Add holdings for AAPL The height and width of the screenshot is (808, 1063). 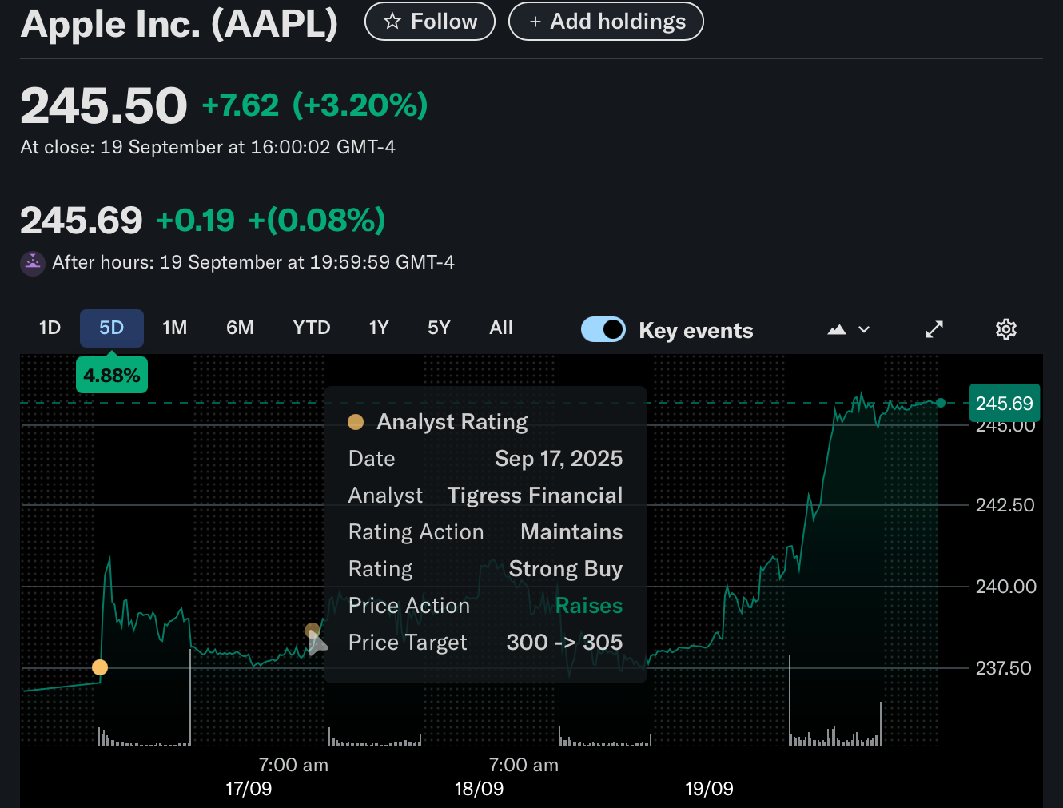pyautogui.click(x=606, y=22)
